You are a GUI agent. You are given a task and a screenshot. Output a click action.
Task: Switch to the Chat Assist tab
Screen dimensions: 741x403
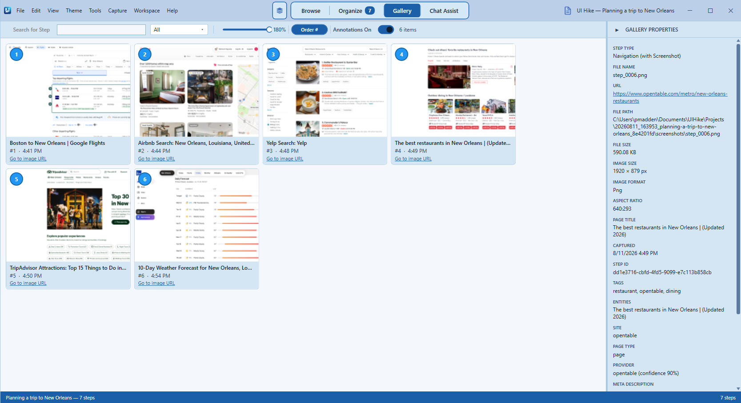click(444, 11)
